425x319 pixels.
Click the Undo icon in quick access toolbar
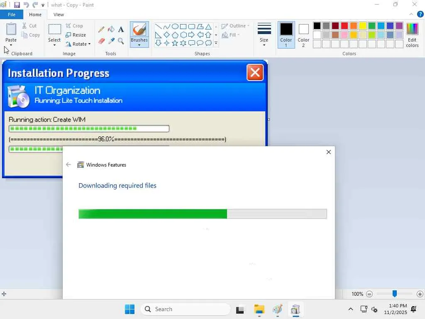[26, 5]
